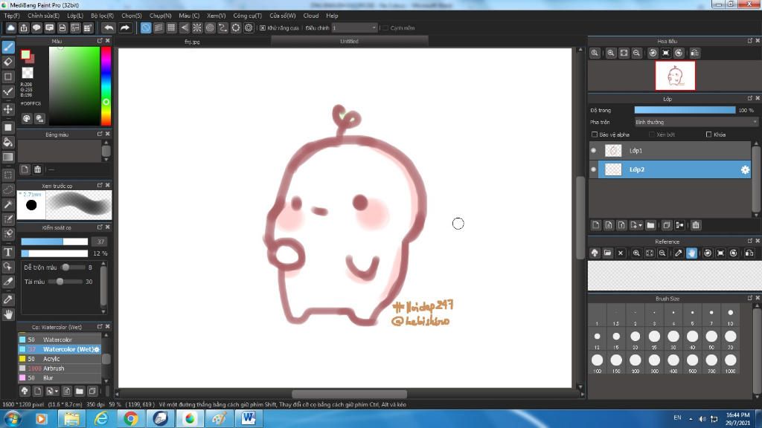Pick the Hand pan tool
Viewport: 762px width, 428px height.
[x=8, y=314]
